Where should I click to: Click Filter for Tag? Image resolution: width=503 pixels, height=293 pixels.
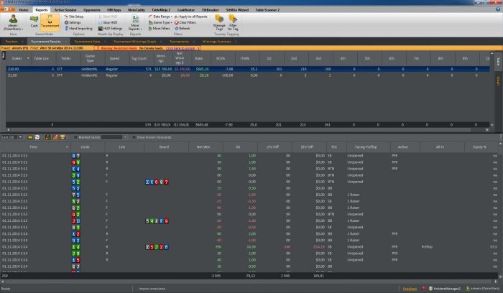233,23
